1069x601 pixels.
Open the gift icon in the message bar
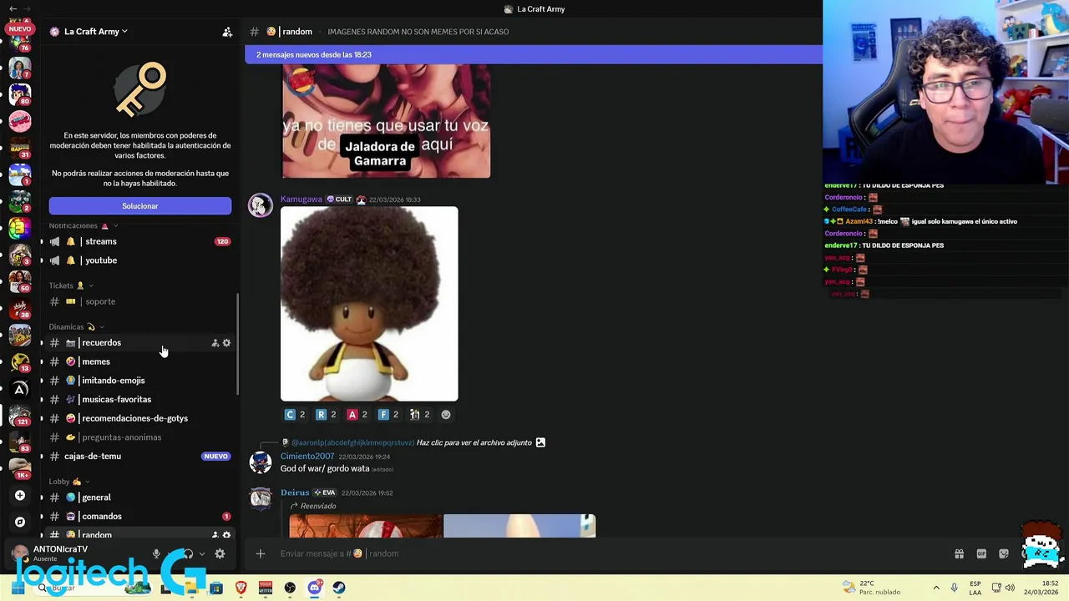[x=959, y=553]
